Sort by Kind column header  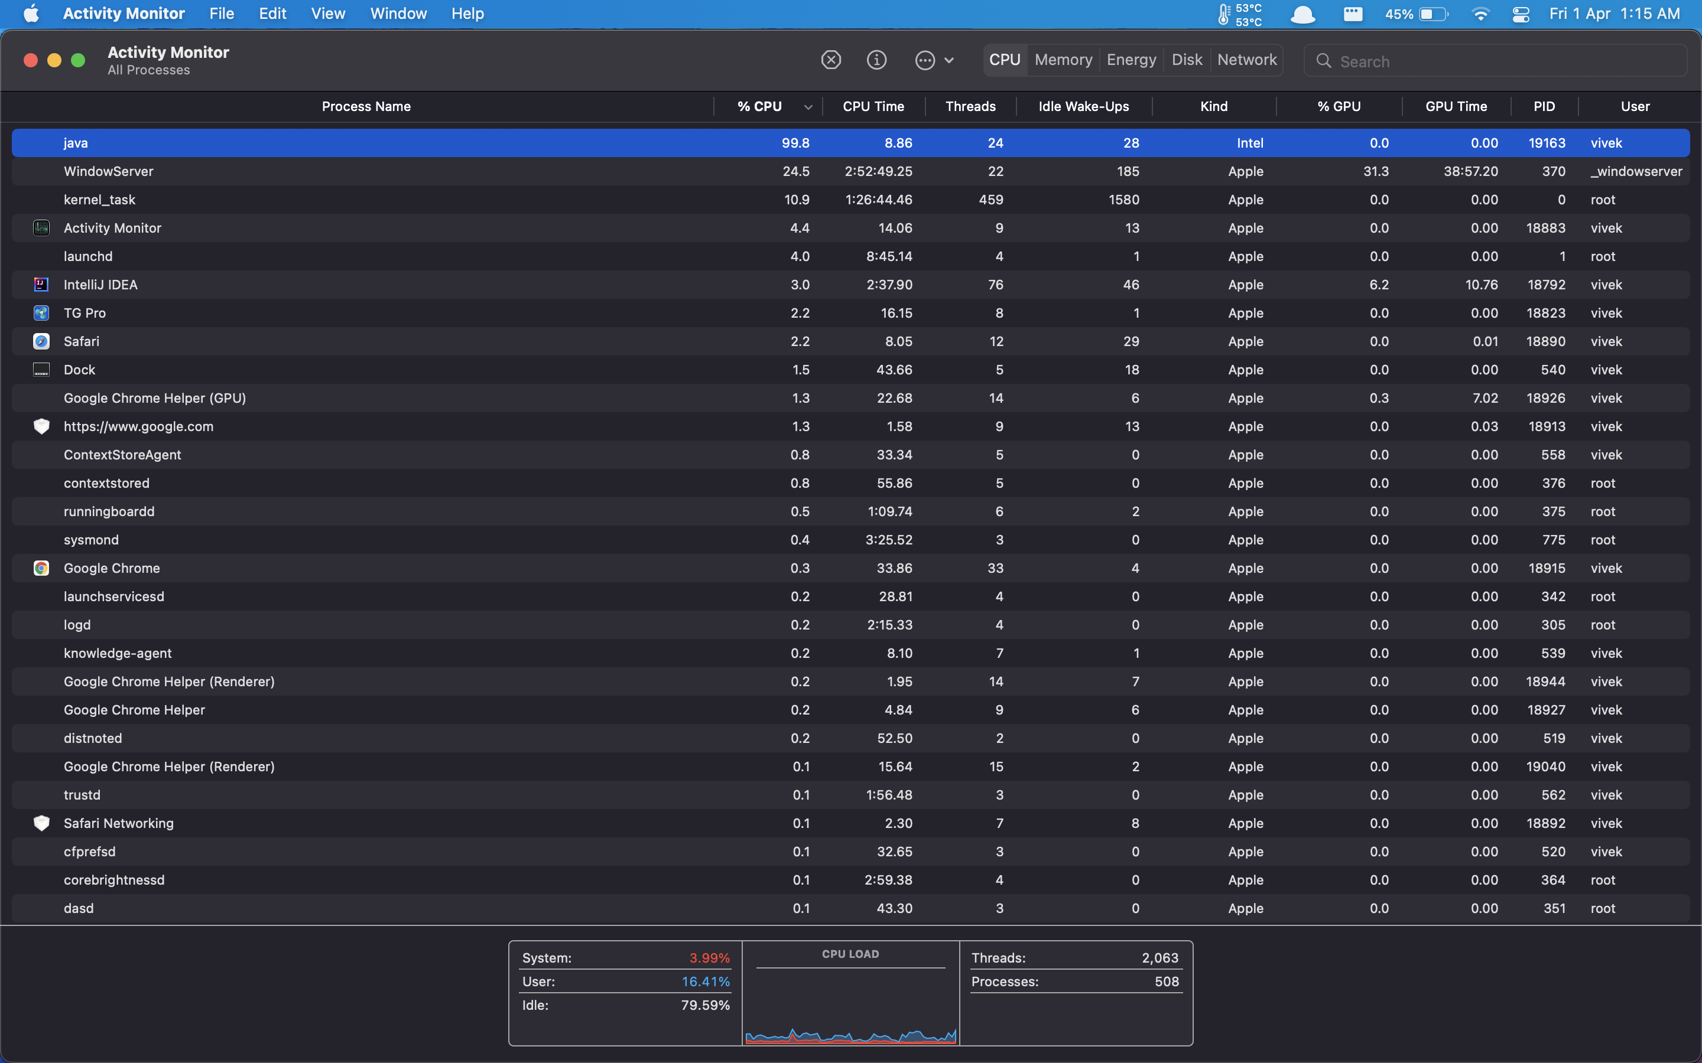tap(1213, 106)
